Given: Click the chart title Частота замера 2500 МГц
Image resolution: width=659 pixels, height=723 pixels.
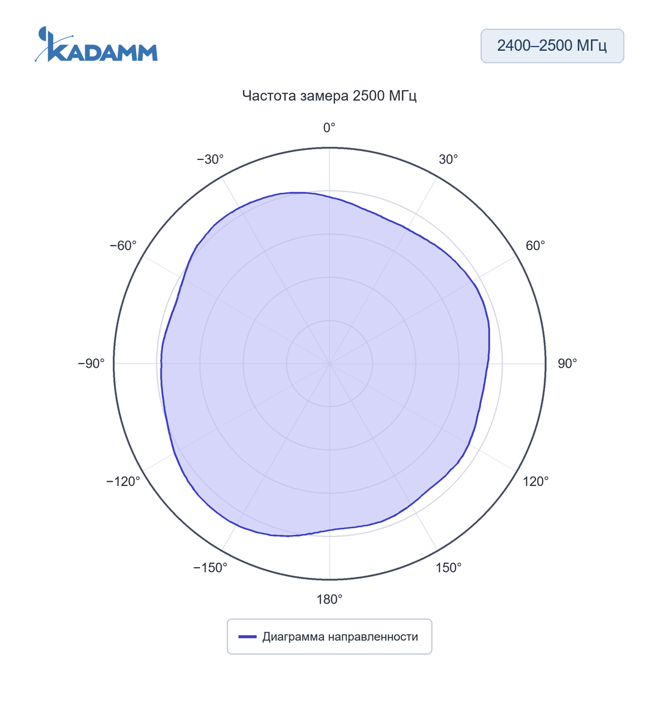Looking at the screenshot, I should pos(329,96).
